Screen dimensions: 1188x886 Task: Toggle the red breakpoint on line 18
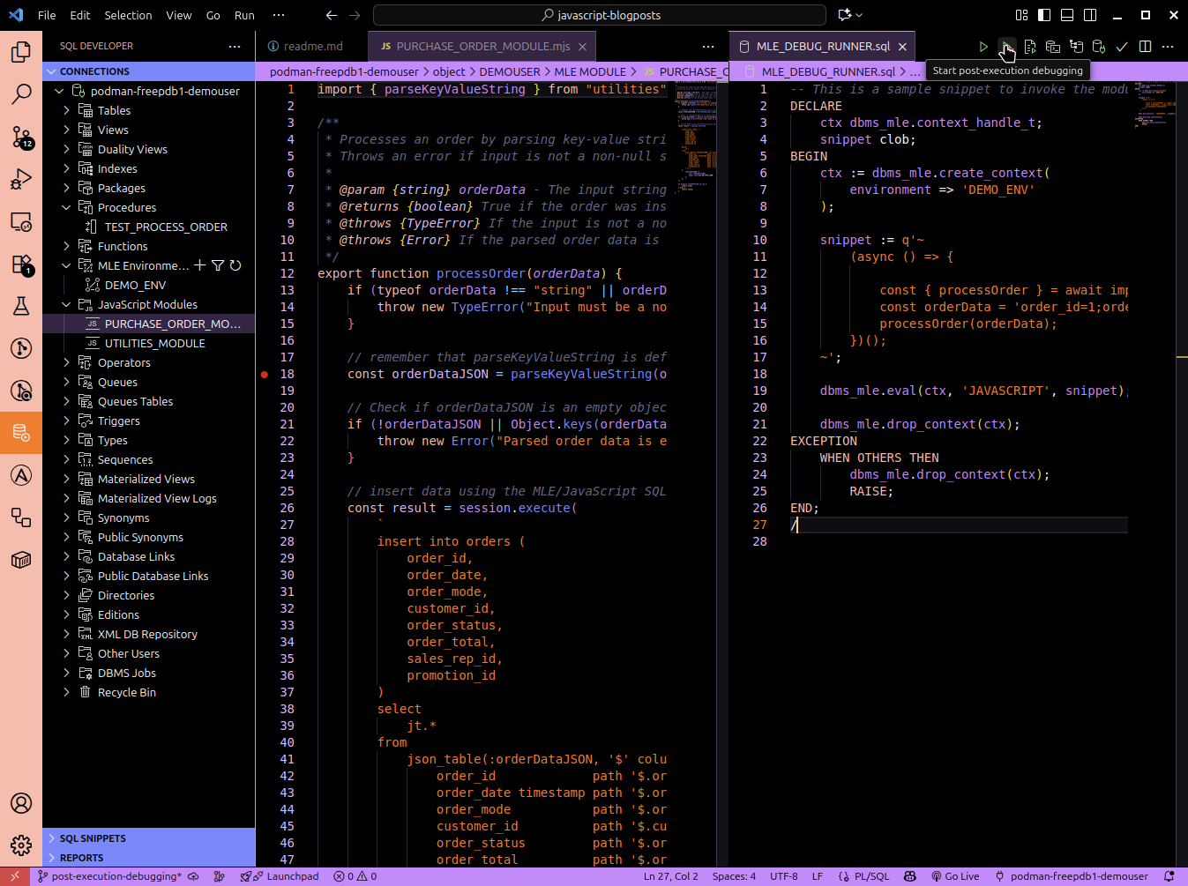(265, 374)
